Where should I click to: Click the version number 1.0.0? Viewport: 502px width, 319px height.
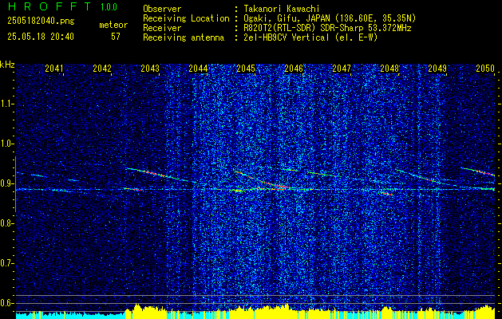pos(109,7)
